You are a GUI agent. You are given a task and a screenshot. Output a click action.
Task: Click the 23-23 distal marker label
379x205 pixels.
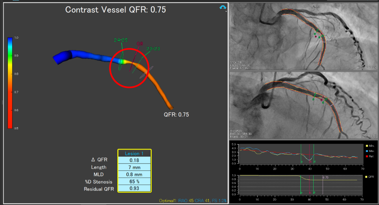(152, 49)
